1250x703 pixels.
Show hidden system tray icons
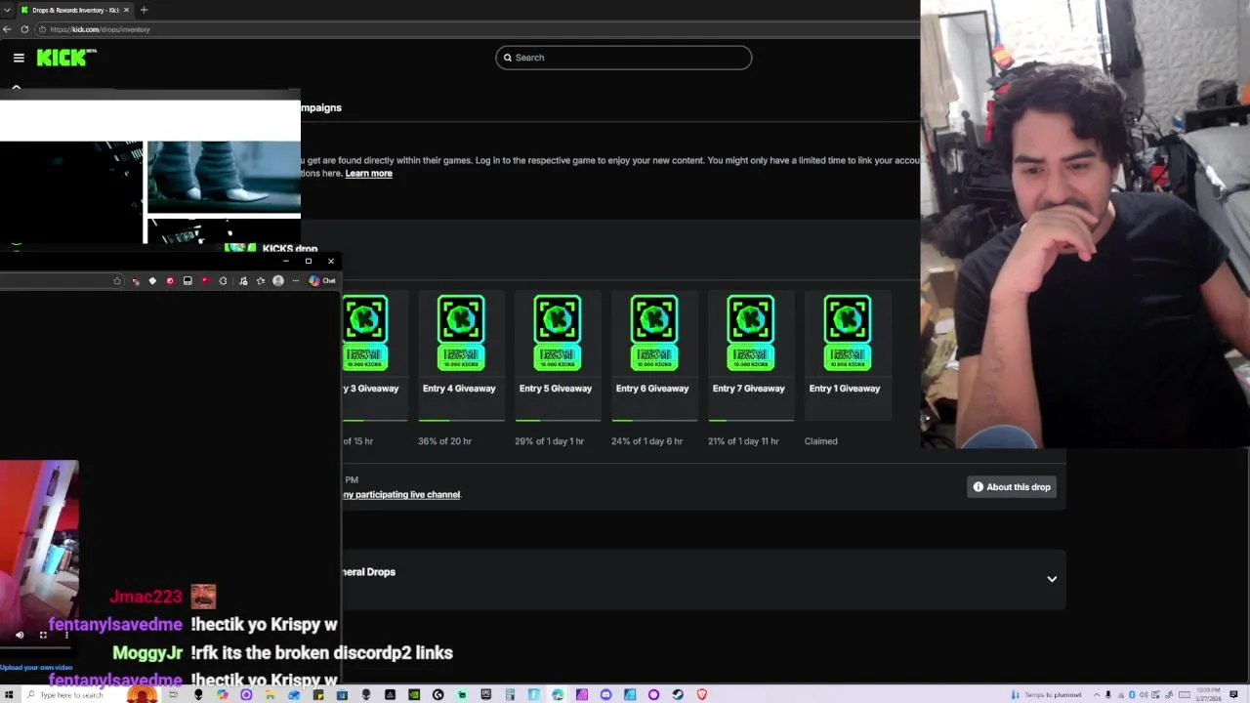coord(1097,694)
